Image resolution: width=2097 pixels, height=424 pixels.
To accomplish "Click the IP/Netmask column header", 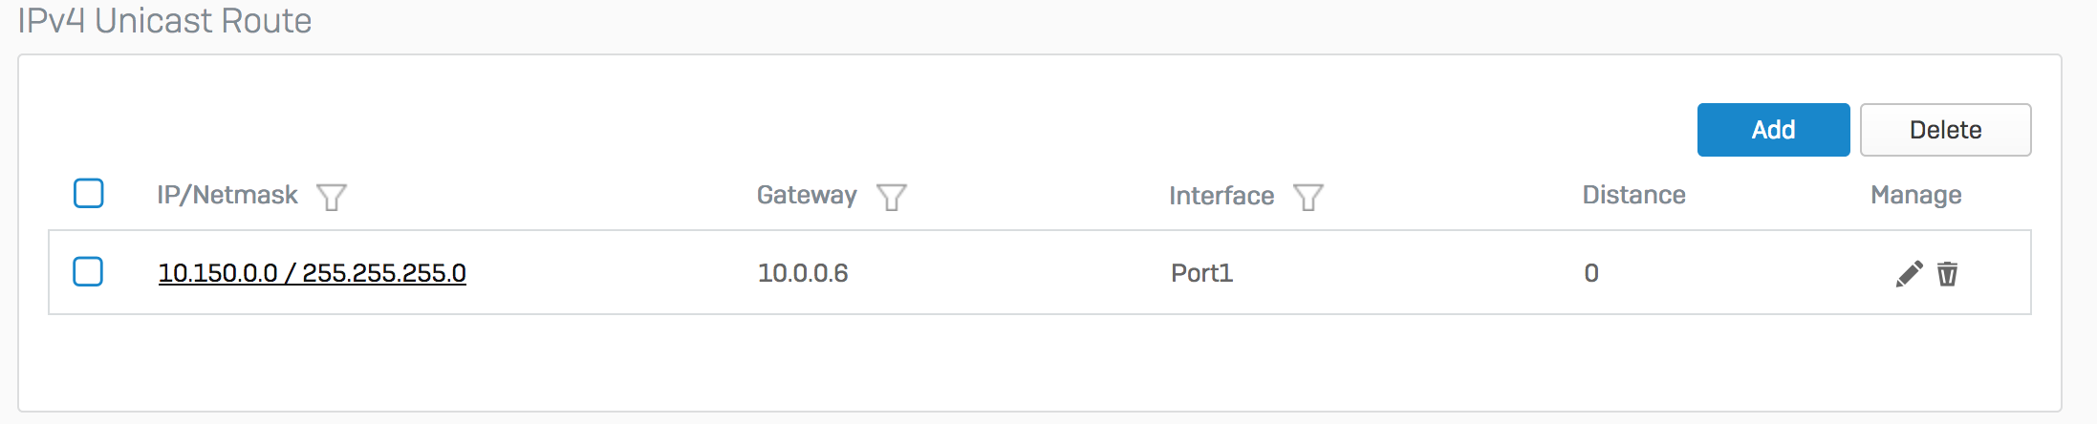I will [227, 195].
